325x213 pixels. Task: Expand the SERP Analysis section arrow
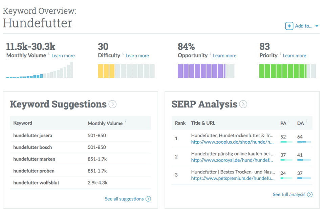click(x=243, y=104)
